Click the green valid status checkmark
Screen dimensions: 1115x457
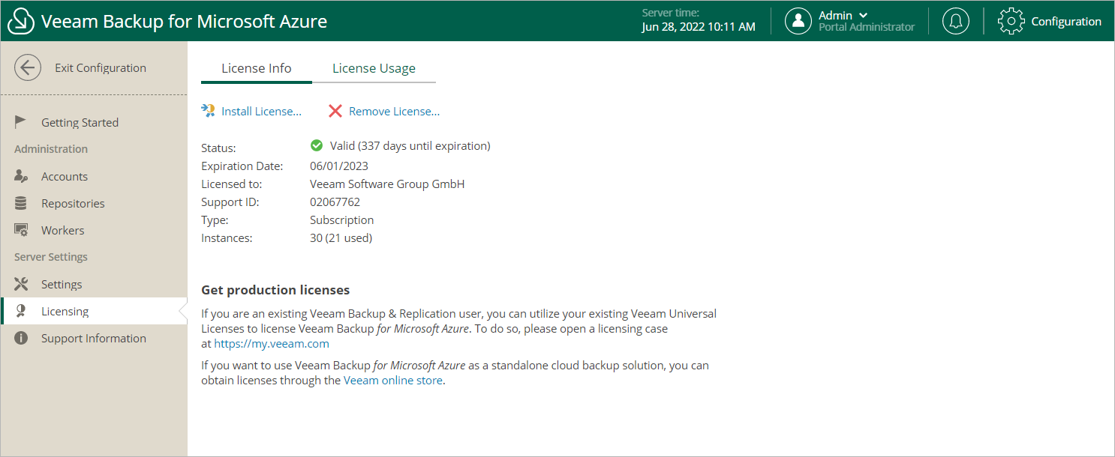click(x=317, y=145)
